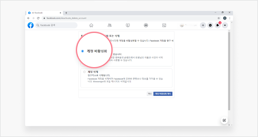Expand the account dropdown arrow menu
The height and width of the screenshot is (137, 258).
coord(225,25)
